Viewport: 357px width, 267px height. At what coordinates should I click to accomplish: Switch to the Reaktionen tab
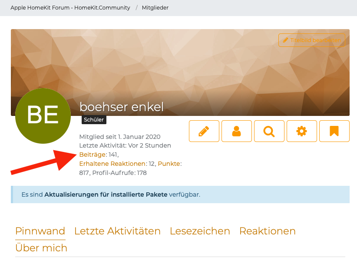tap(267, 231)
